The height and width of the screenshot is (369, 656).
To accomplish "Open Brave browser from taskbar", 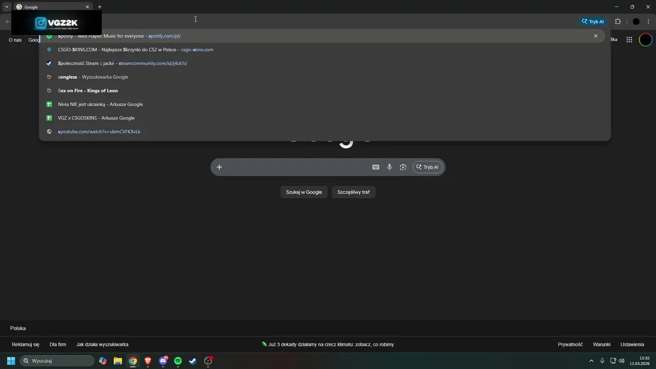I will click(148, 361).
